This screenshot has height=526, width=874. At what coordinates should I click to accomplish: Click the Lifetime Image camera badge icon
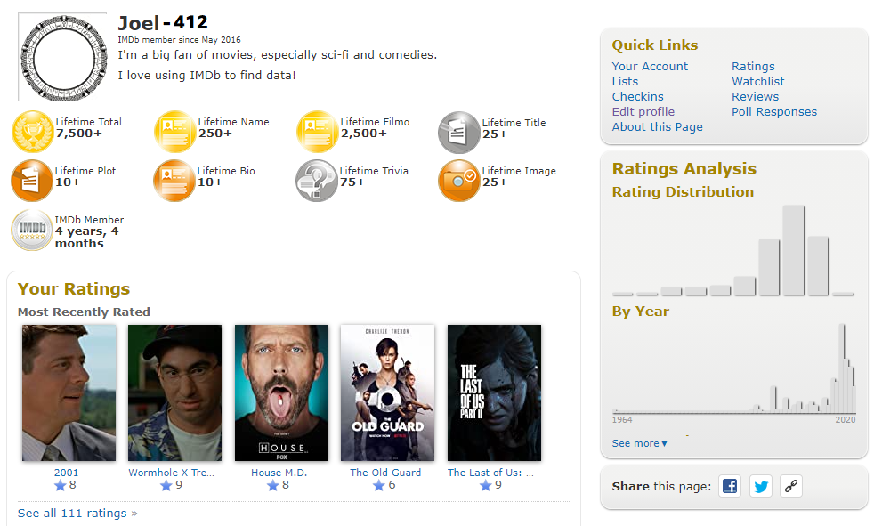(x=458, y=181)
